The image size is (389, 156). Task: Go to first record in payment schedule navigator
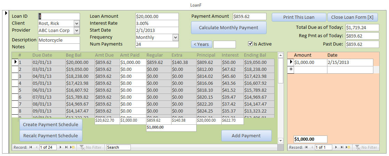point(31,147)
